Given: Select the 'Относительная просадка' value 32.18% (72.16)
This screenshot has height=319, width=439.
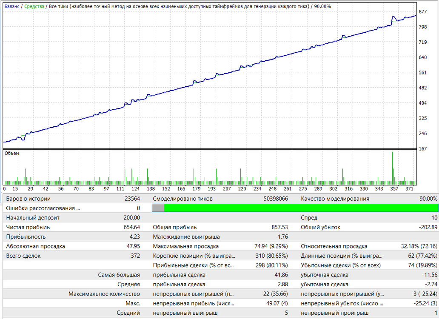Looking at the screenshot, I should pyautogui.click(x=419, y=246).
